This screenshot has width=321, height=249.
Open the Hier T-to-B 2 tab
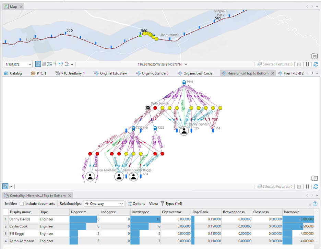[x=291, y=73]
